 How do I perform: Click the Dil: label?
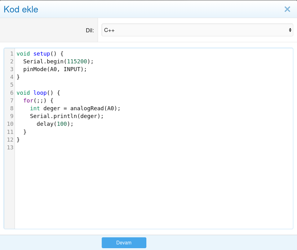coord(90,30)
